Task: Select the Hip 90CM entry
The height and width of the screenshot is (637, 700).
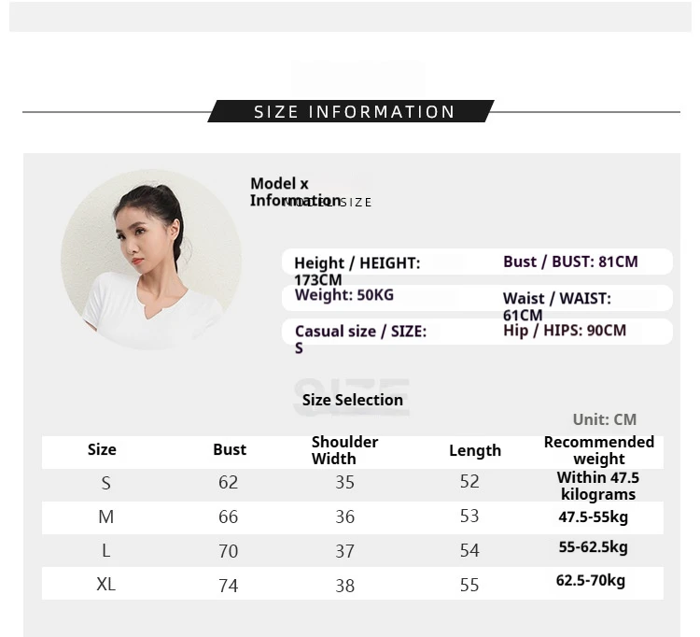Action: (x=565, y=330)
